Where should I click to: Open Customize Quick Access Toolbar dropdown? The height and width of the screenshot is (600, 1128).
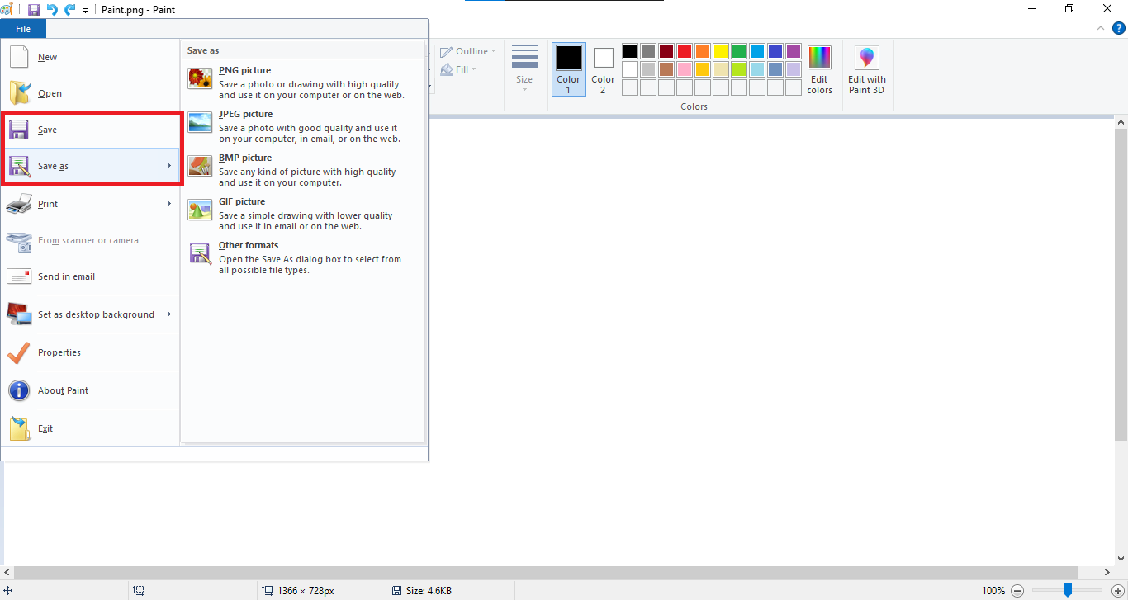85,11
